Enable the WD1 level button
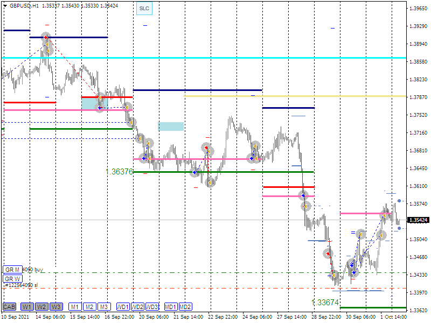This screenshot has width=431, height=323. pyautogui.click(x=123, y=307)
